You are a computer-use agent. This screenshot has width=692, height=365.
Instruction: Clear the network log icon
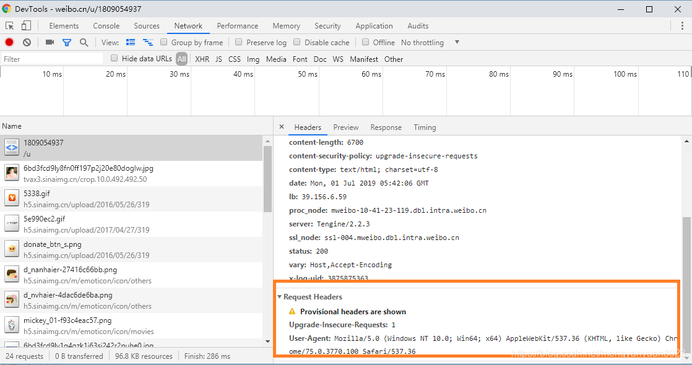point(27,42)
